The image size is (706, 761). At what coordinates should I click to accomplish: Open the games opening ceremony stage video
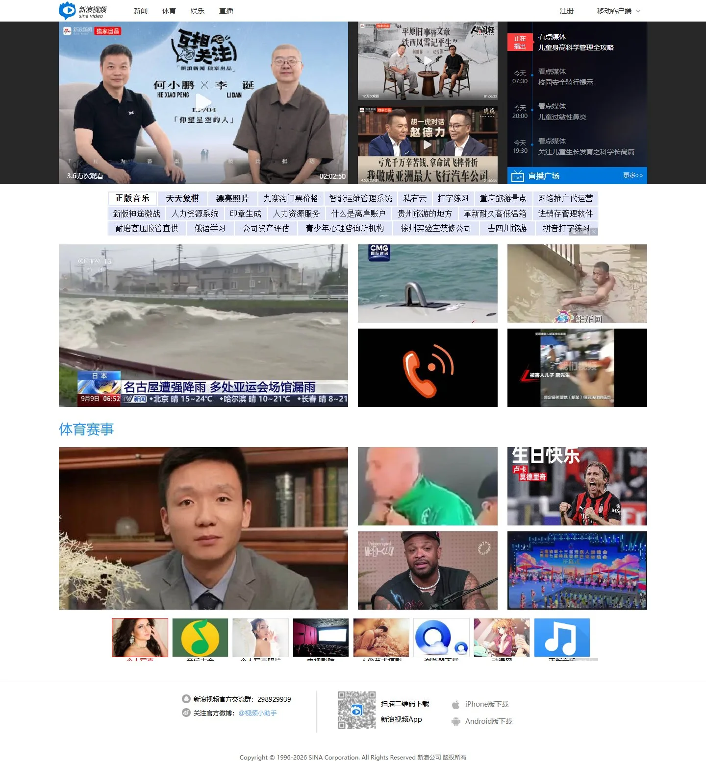[x=577, y=571]
